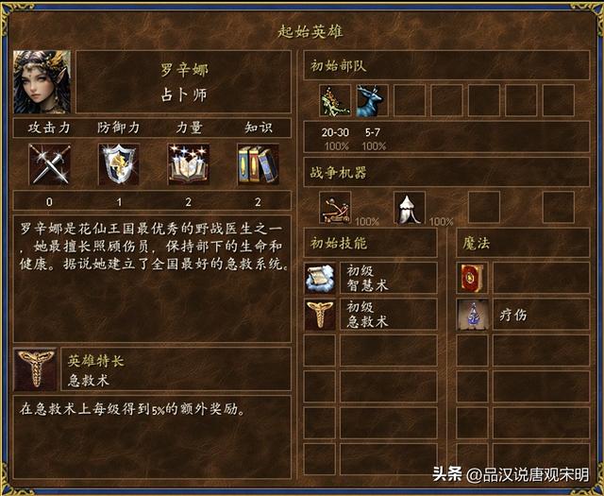Click the 急救术 specialty description text box
Image resolution: width=604 pixels, height=496 pixels.
pos(152,437)
